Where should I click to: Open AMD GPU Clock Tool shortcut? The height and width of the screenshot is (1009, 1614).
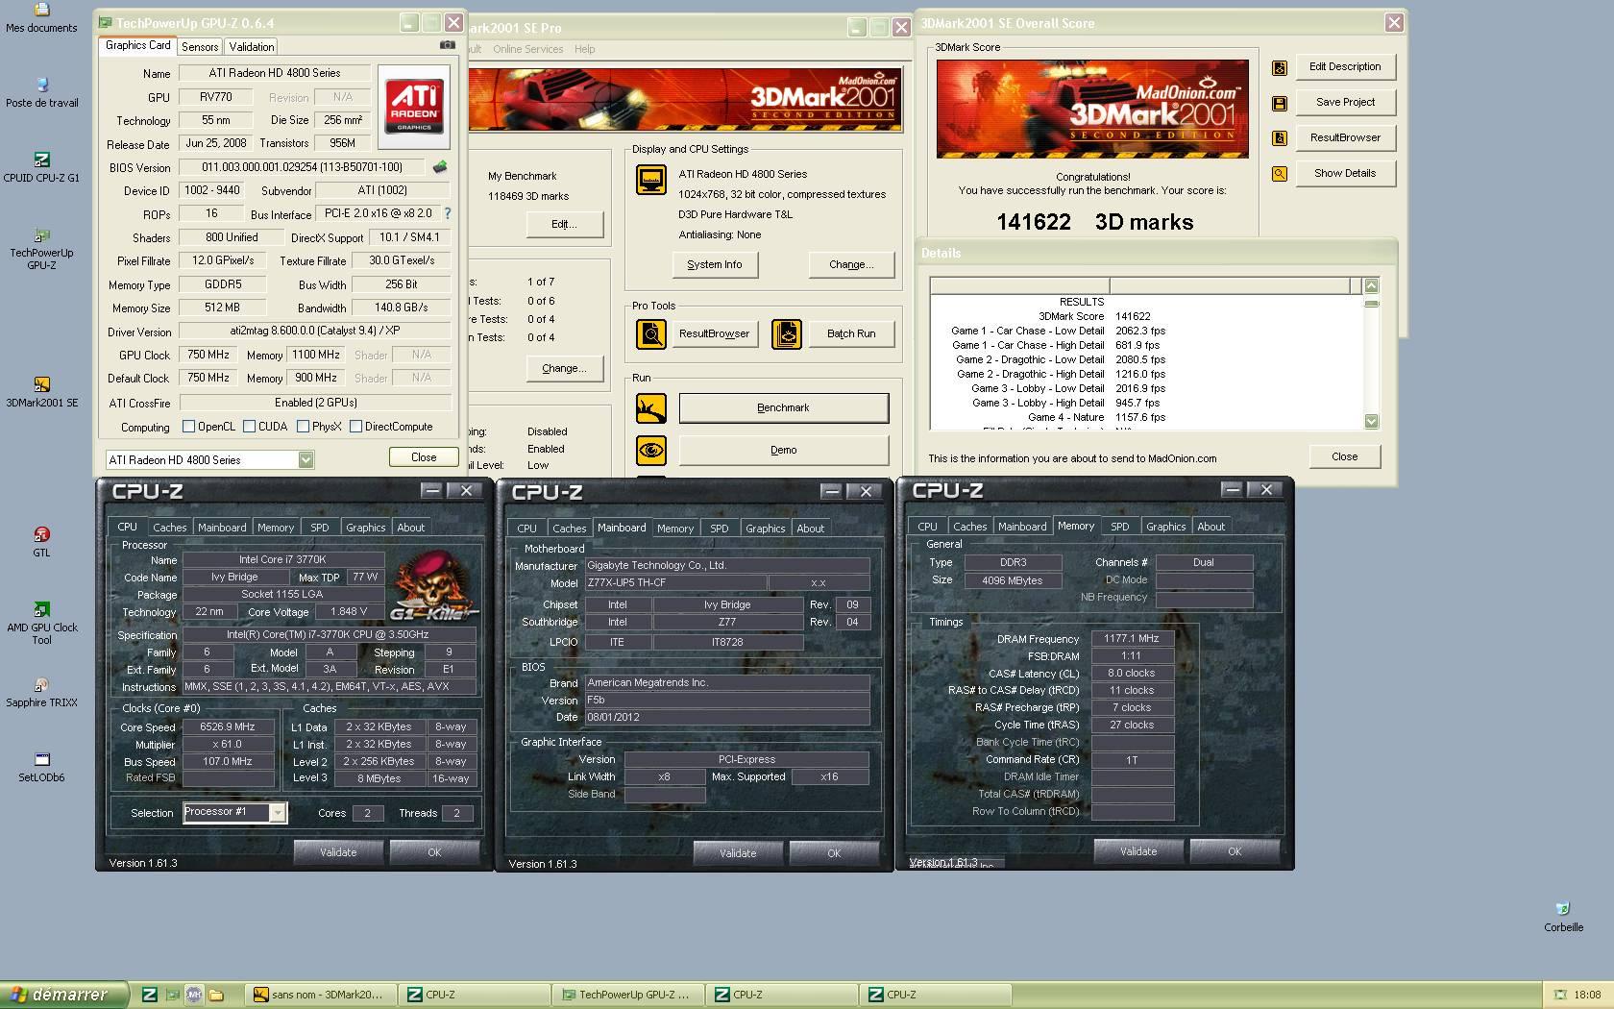click(41, 609)
